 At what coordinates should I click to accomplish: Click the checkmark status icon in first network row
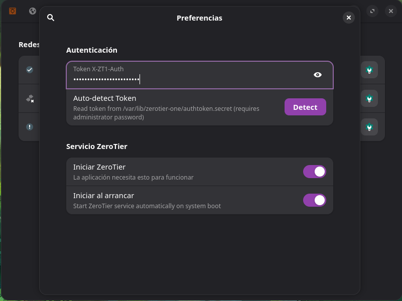point(30,70)
